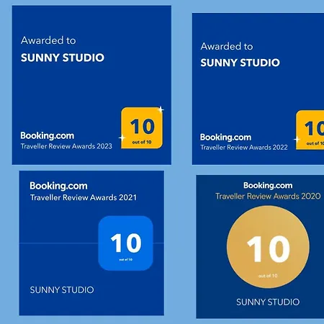Open the Traveller Review Awards 2020 card
This screenshot has height=324, width=324.
pyautogui.click(x=260, y=247)
